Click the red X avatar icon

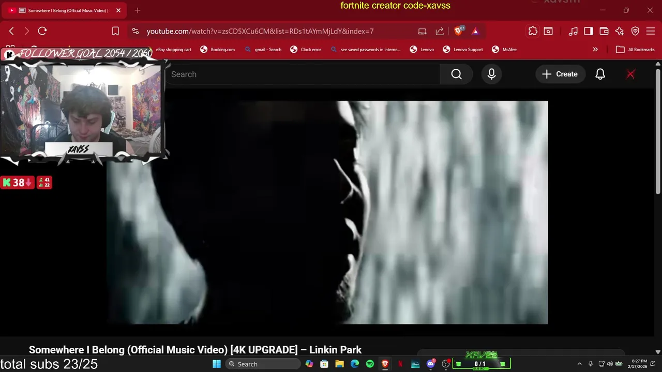click(x=630, y=74)
